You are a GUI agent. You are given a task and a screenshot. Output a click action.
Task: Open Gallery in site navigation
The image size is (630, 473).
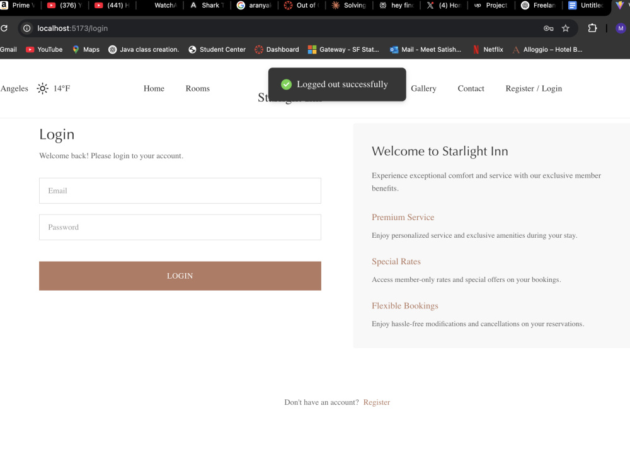[423, 88]
